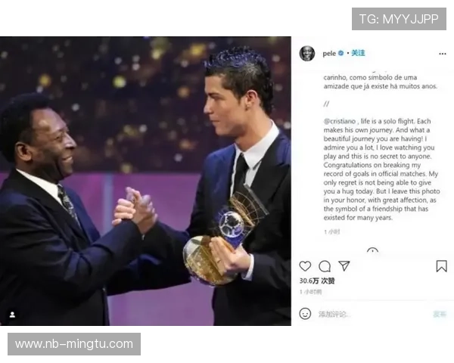Follow pele with the 关注 button
Image resolution: width=454 pixels, height=363 pixels.
(x=358, y=53)
